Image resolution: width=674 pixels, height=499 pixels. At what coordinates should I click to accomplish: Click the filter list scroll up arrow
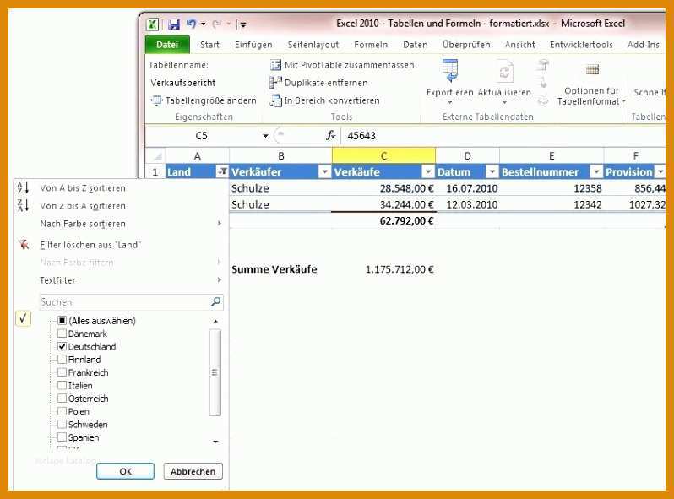(x=215, y=322)
